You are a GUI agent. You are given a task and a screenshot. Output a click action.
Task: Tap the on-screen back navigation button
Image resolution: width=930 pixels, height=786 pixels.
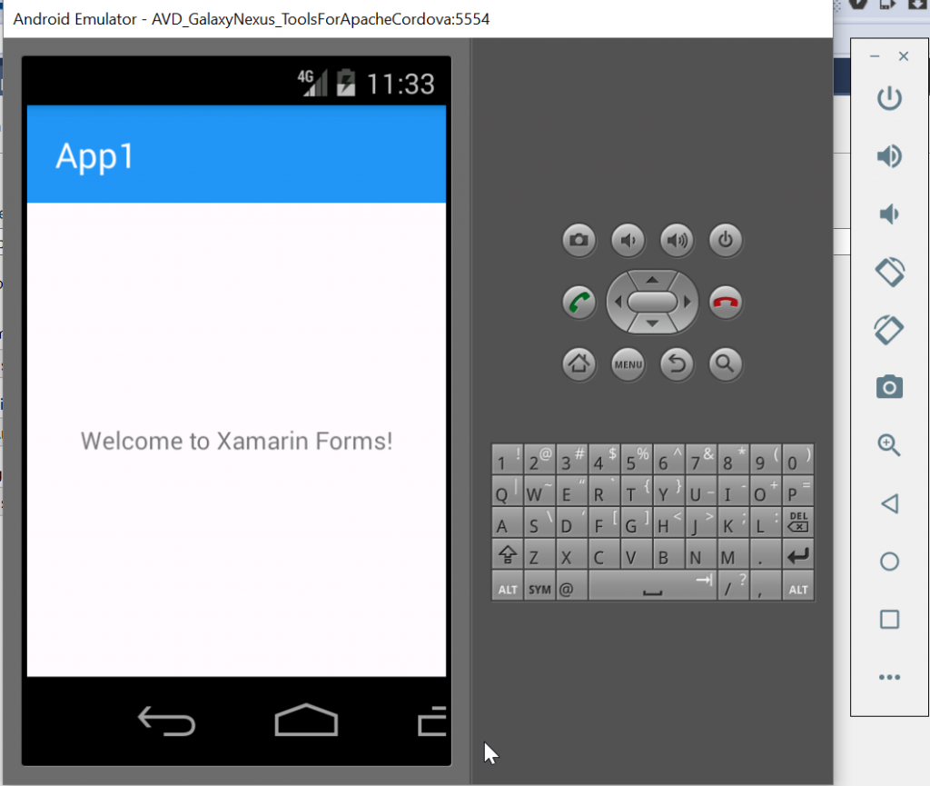[167, 721]
